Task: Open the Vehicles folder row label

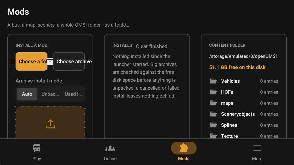Action: coord(230,81)
